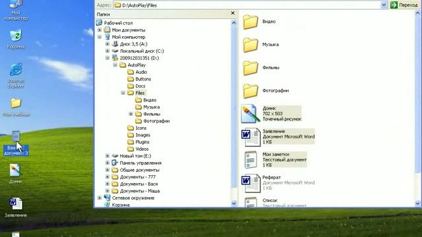Expand Мои документы in tree

click(x=100, y=30)
